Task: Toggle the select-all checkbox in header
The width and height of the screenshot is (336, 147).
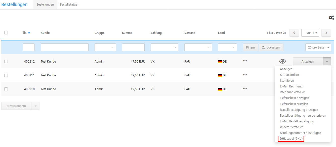Action: pos(6,33)
